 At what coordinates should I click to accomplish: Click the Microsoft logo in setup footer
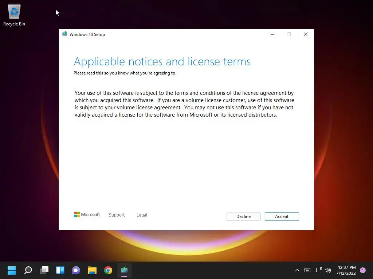(x=87, y=214)
